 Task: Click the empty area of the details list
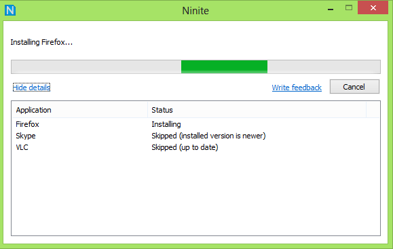pyautogui.click(x=195, y=194)
